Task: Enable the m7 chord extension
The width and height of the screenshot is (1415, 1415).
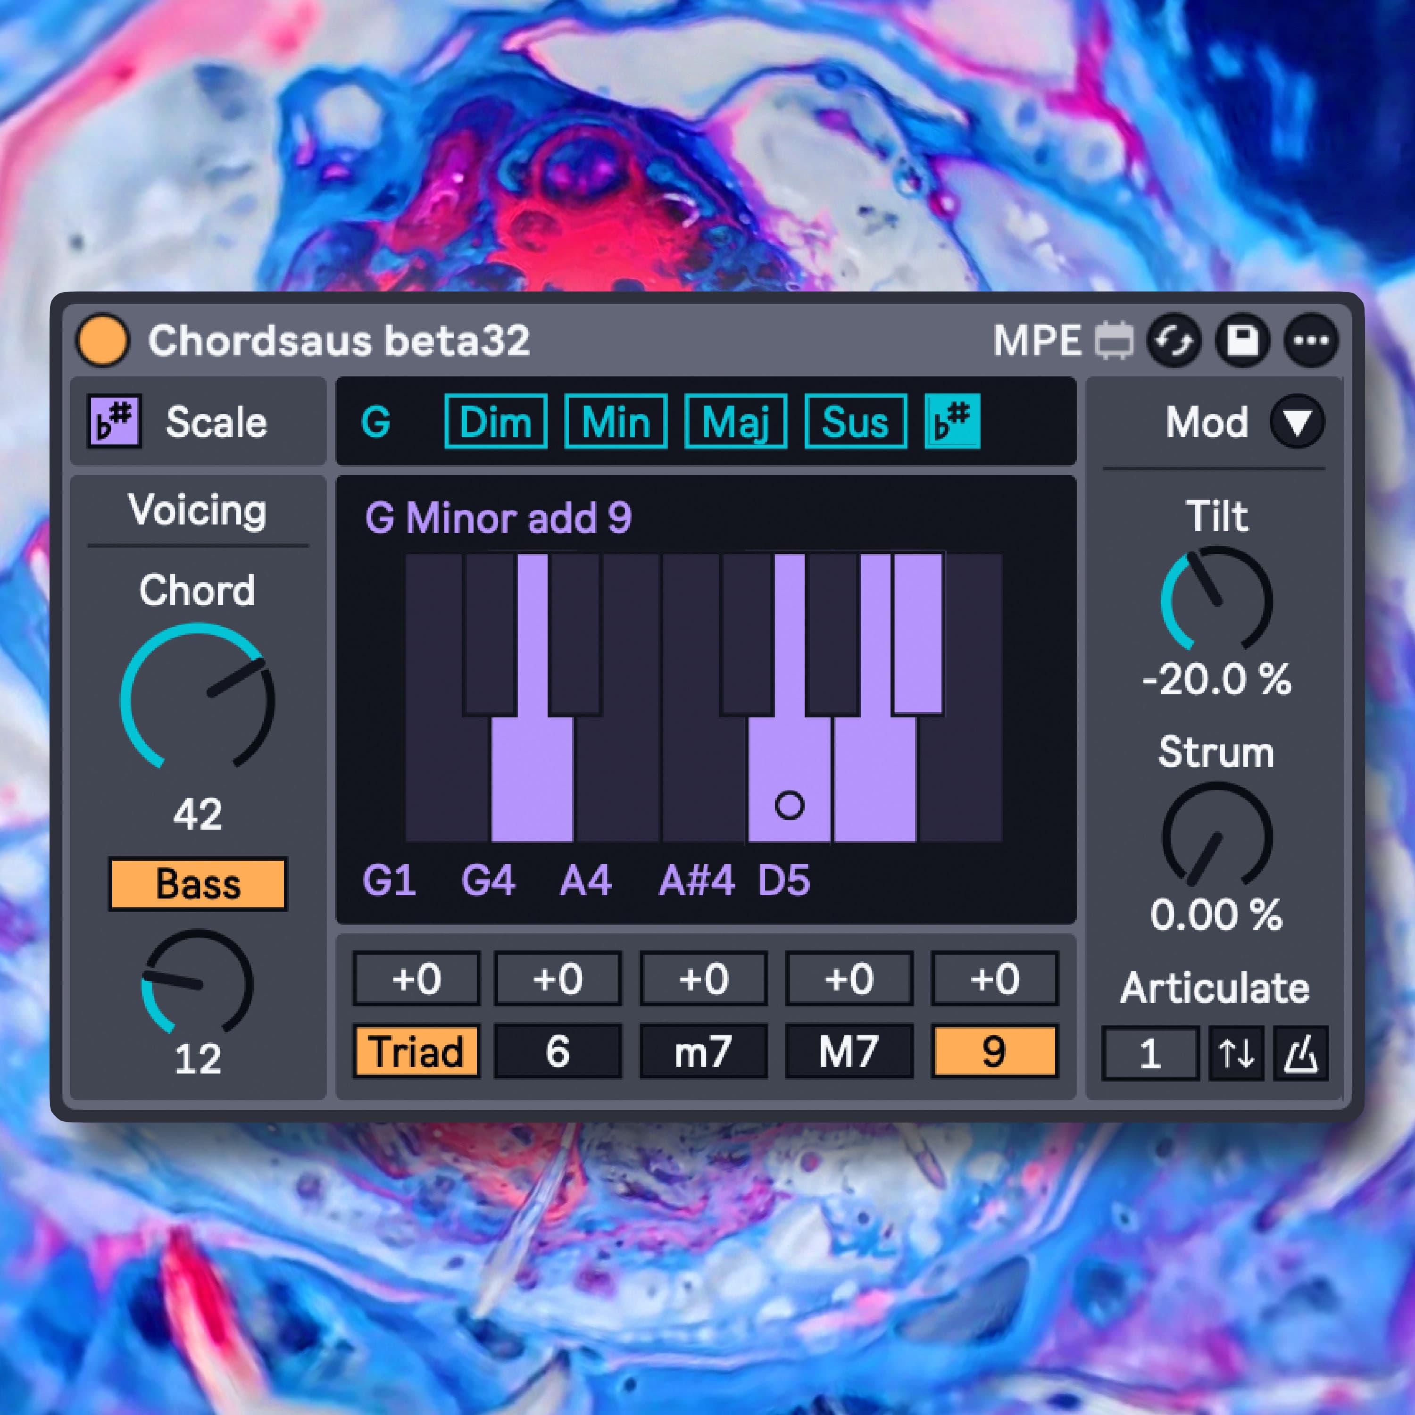Action: coord(704,1052)
